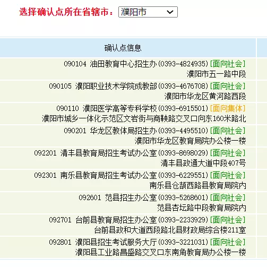Open the 濮阳市 city dropdown
The image size is (267, 267).
coord(148,12)
